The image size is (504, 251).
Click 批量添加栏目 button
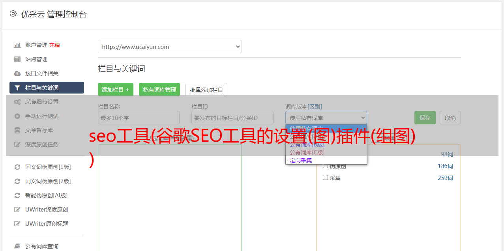206,90
